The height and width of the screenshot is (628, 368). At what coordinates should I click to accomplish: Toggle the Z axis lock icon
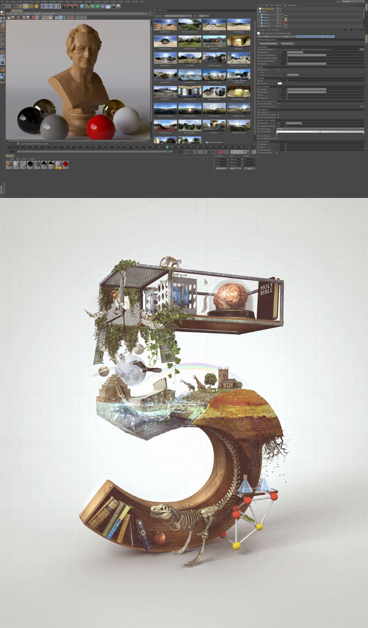(x=54, y=6)
